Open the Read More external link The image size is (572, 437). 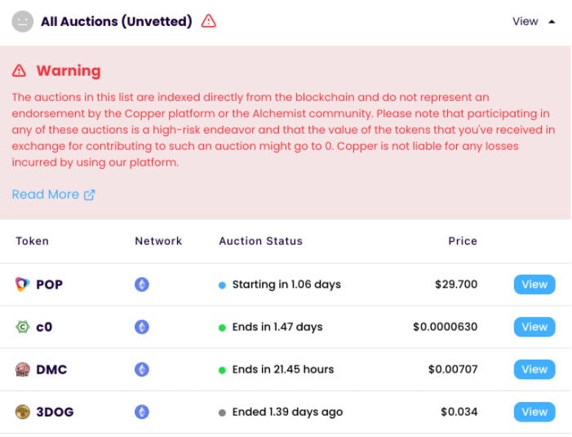point(53,194)
